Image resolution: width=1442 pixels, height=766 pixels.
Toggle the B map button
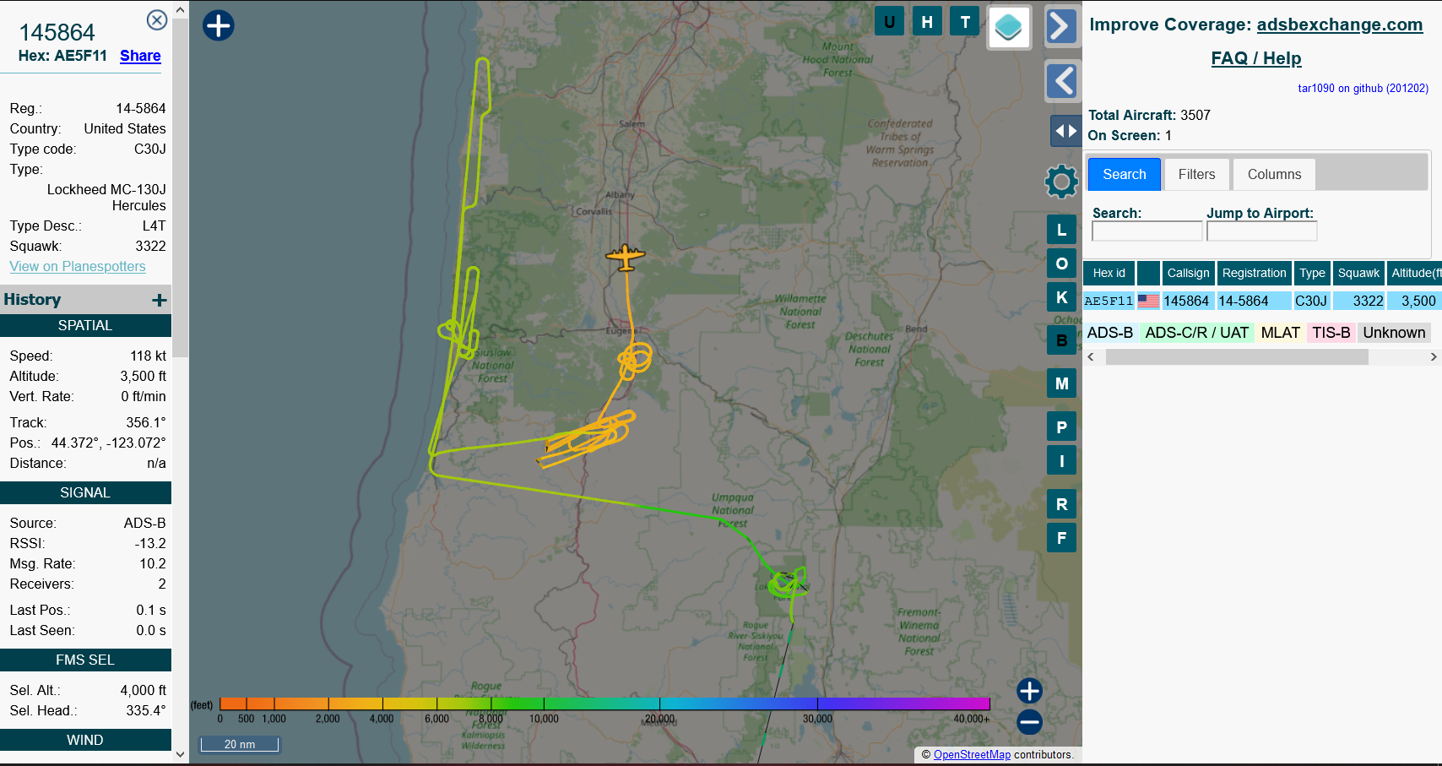pos(1062,340)
